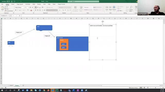Image resolution: width=165 pixels, height=92 pixels.
Task: Apply Italic formatting
Action: coord(18,10)
